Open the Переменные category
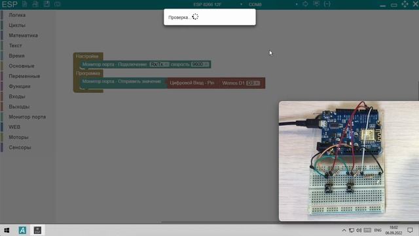The height and width of the screenshot is (236, 419). (24, 76)
